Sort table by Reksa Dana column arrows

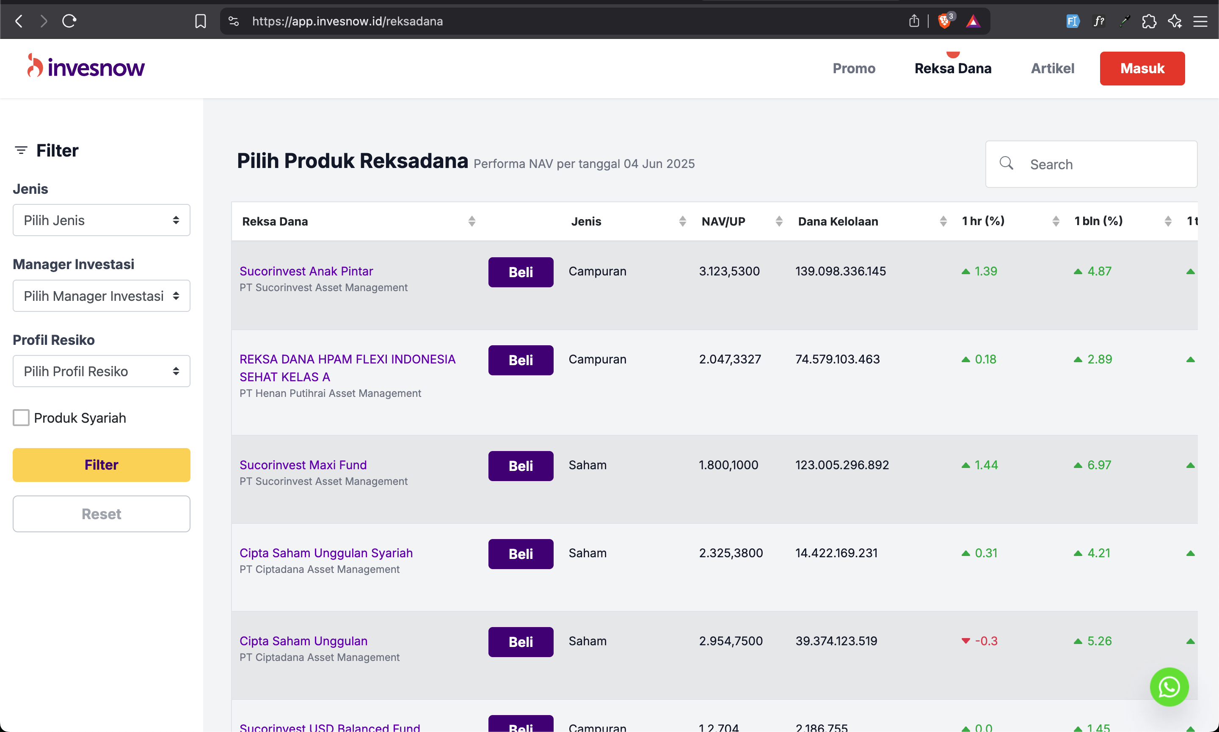coord(472,221)
